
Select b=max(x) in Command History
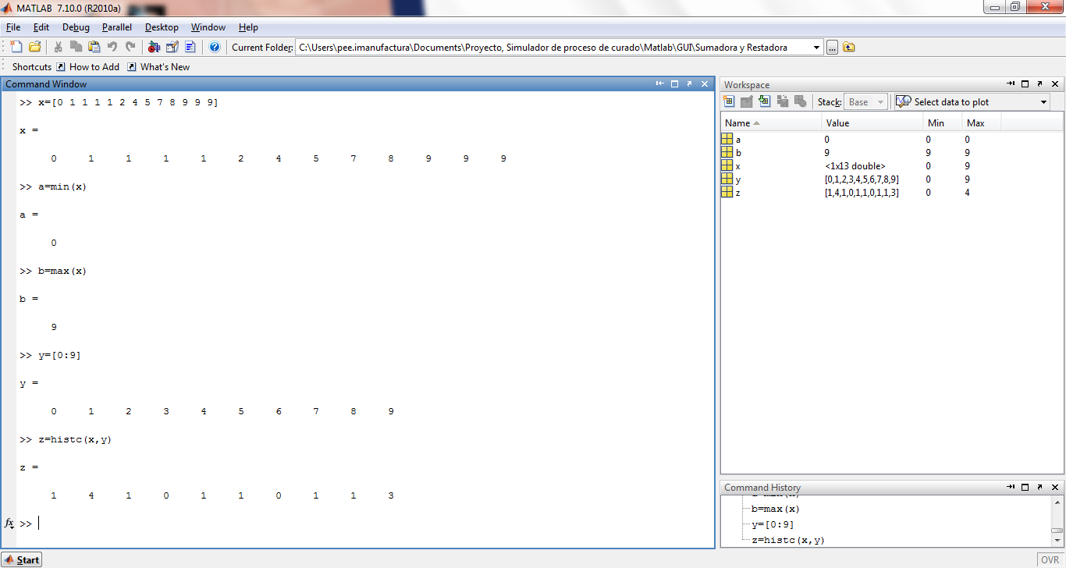776,509
